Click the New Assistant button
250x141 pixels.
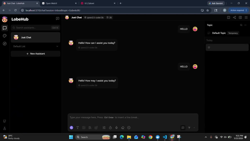click(x=35, y=54)
